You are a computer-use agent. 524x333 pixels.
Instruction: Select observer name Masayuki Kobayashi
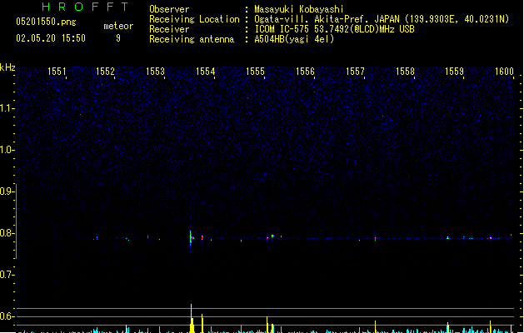298,9
